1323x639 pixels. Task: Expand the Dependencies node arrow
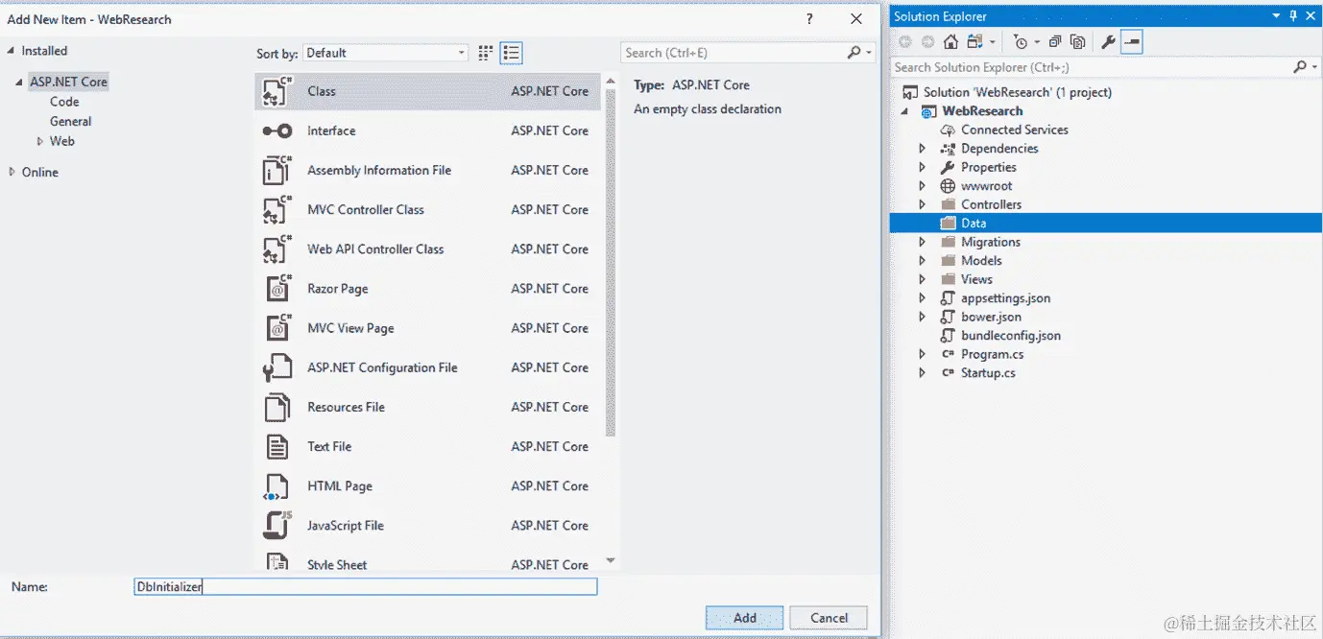pyautogui.click(x=922, y=149)
